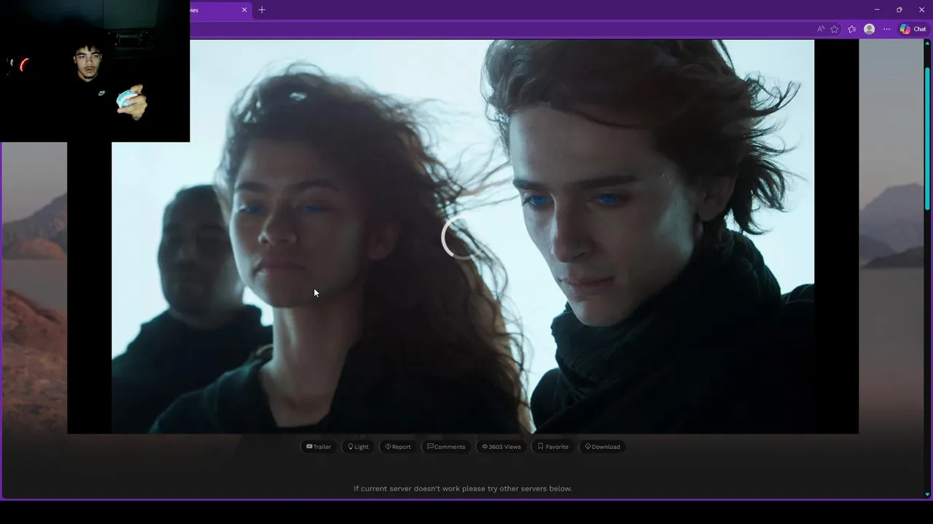Click the flag icon on Report
The image size is (933, 524).
[388, 447]
